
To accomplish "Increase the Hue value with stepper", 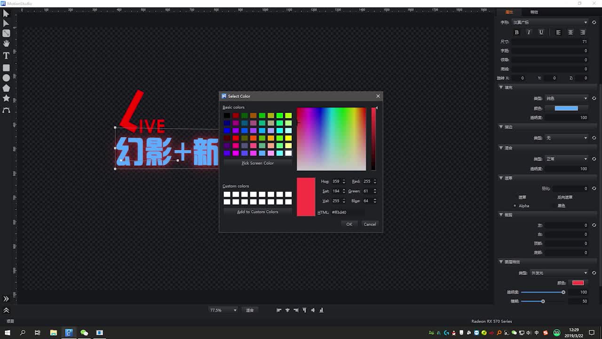I will coord(344,180).
